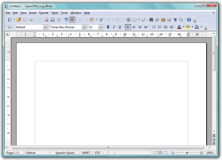Click the Spanish (Spain) language status field
Screen dimensions: 222x160
click(65, 153)
